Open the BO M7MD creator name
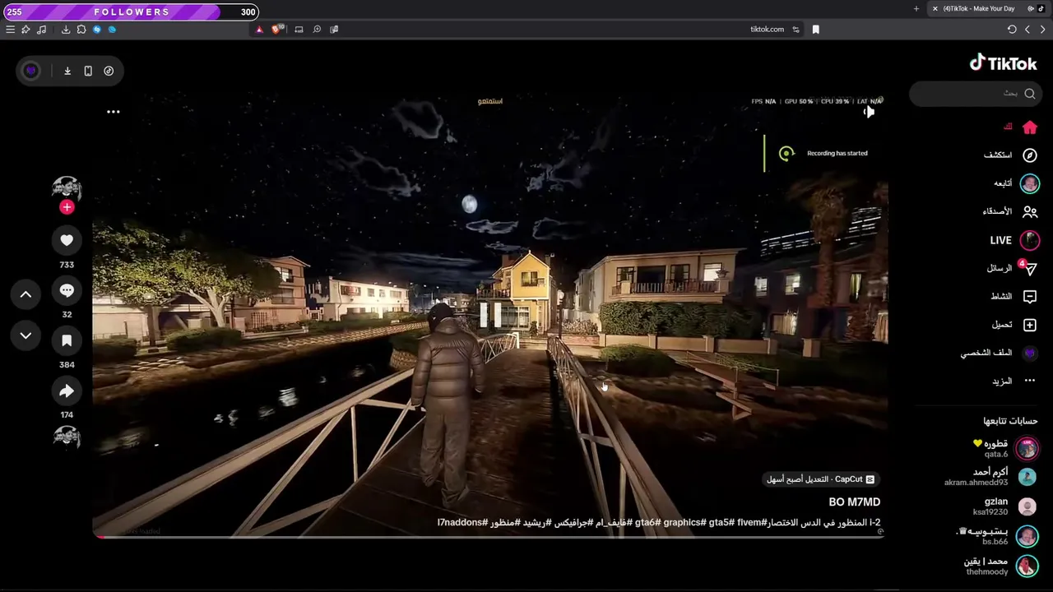 point(855,502)
